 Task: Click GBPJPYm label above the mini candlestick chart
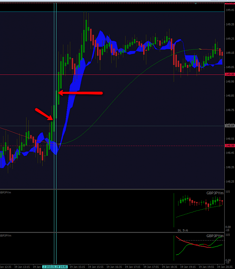tap(215, 193)
